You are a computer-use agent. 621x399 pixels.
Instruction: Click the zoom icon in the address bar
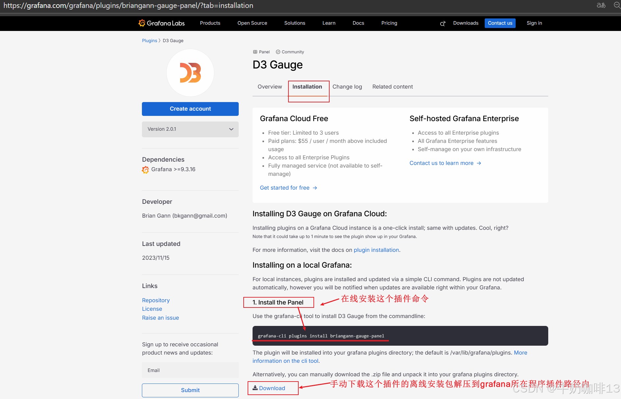click(x=617, y=5)
